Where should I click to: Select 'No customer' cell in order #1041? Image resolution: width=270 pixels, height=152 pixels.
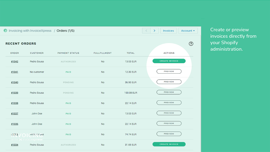(x=37, y=72)
